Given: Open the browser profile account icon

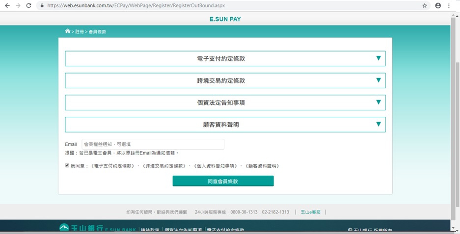Looking at the screenshot, I should click(438, 5).
